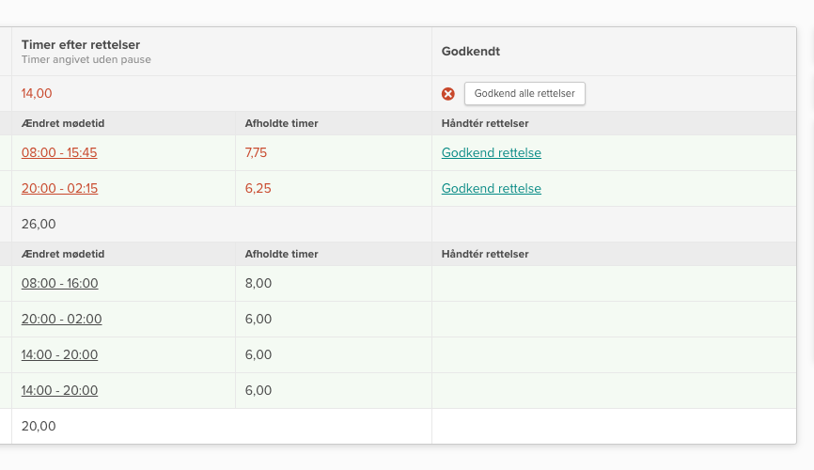The height and width of the screenshot is (470, 814).
Task: Click the 8,00 hours value
Action: (x=258, y=283)
